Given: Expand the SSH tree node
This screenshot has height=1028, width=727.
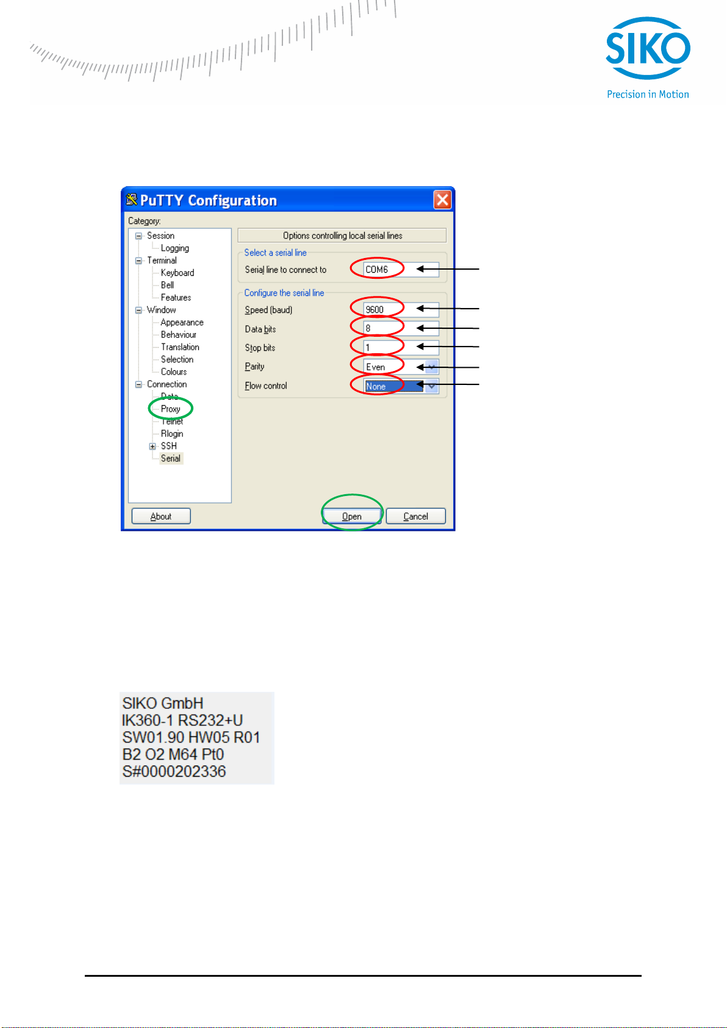Looking at the screenshot, I should pyautogui.click(x=152, y=446).
